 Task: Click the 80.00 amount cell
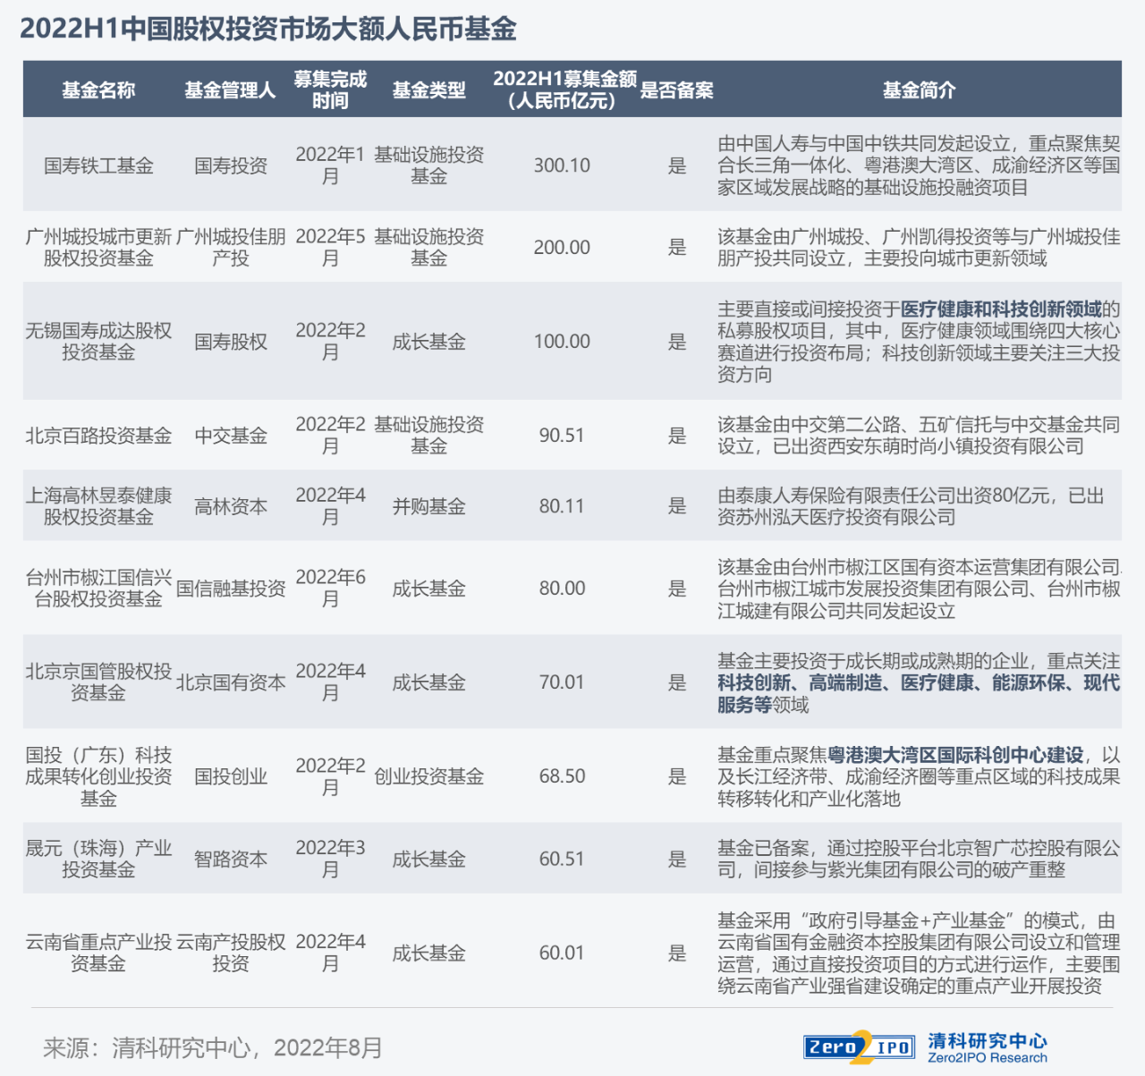tap(562, 589)
